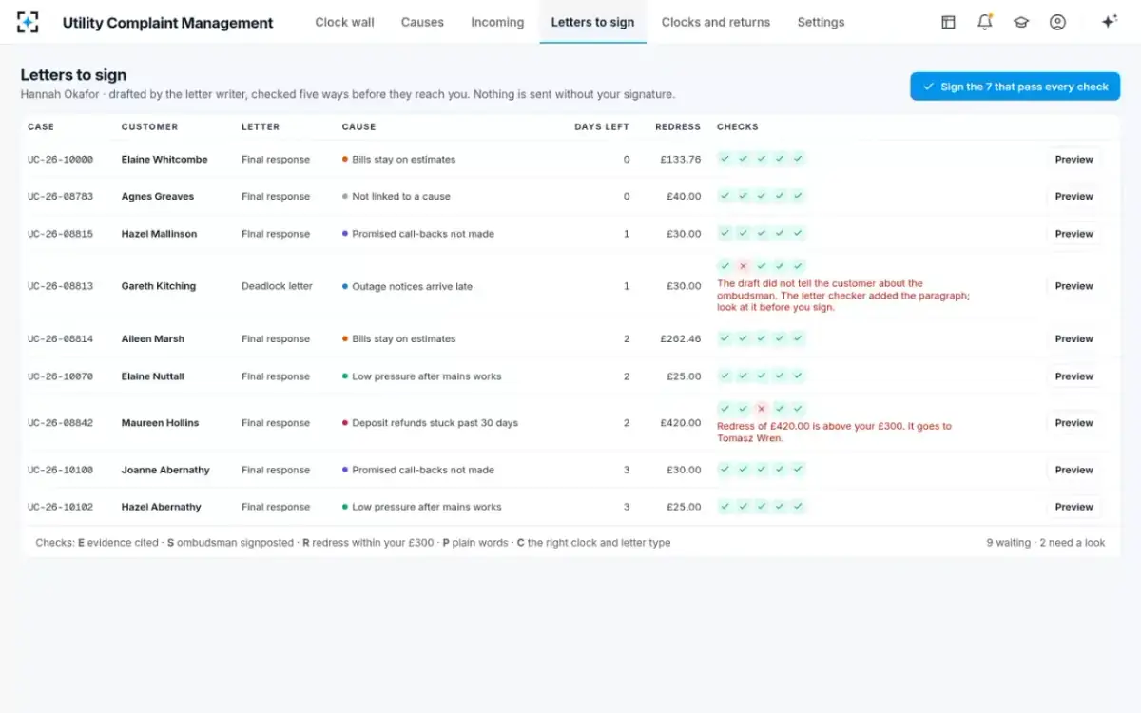Preview Gareth Kitching's deadlock letter

click(x=1073, y=286)
